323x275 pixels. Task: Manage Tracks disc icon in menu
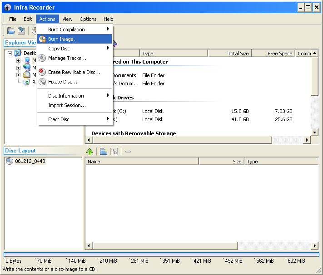[x=42, y=58]
